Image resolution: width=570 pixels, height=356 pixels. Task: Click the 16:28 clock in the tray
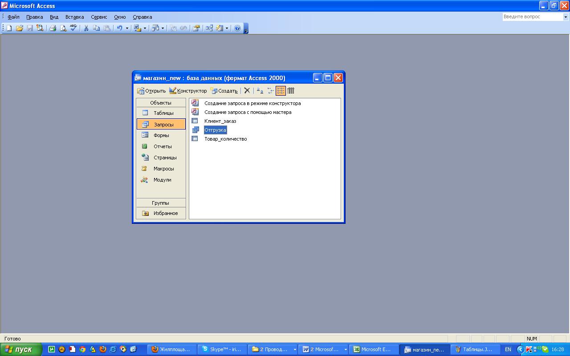coord(558,350)
